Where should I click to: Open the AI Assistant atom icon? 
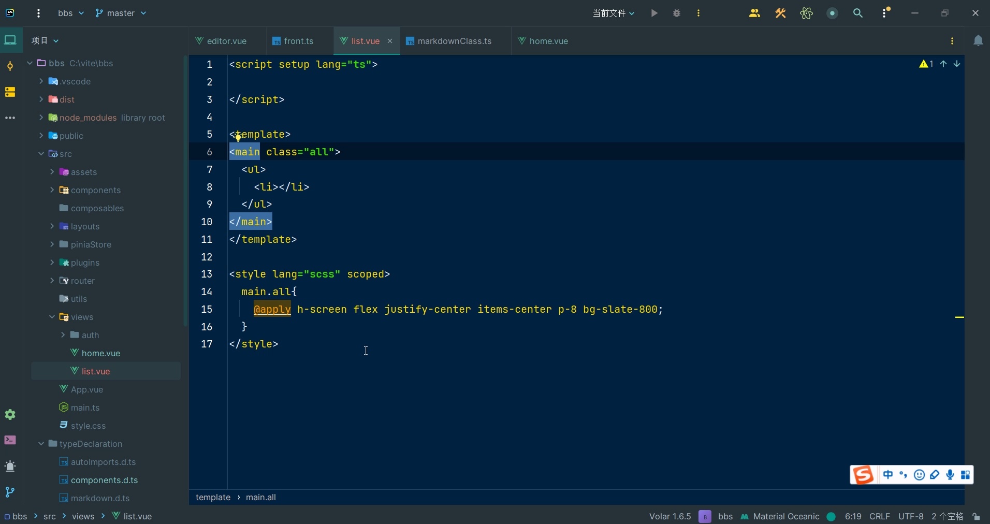(807, 13)
